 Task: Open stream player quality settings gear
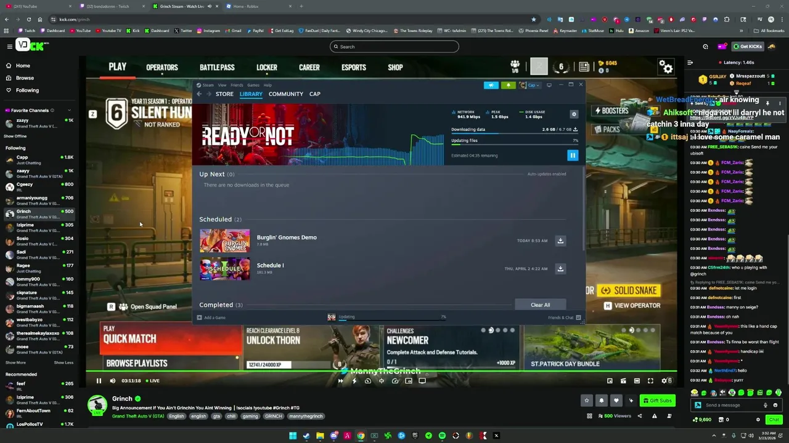point(664,381)
